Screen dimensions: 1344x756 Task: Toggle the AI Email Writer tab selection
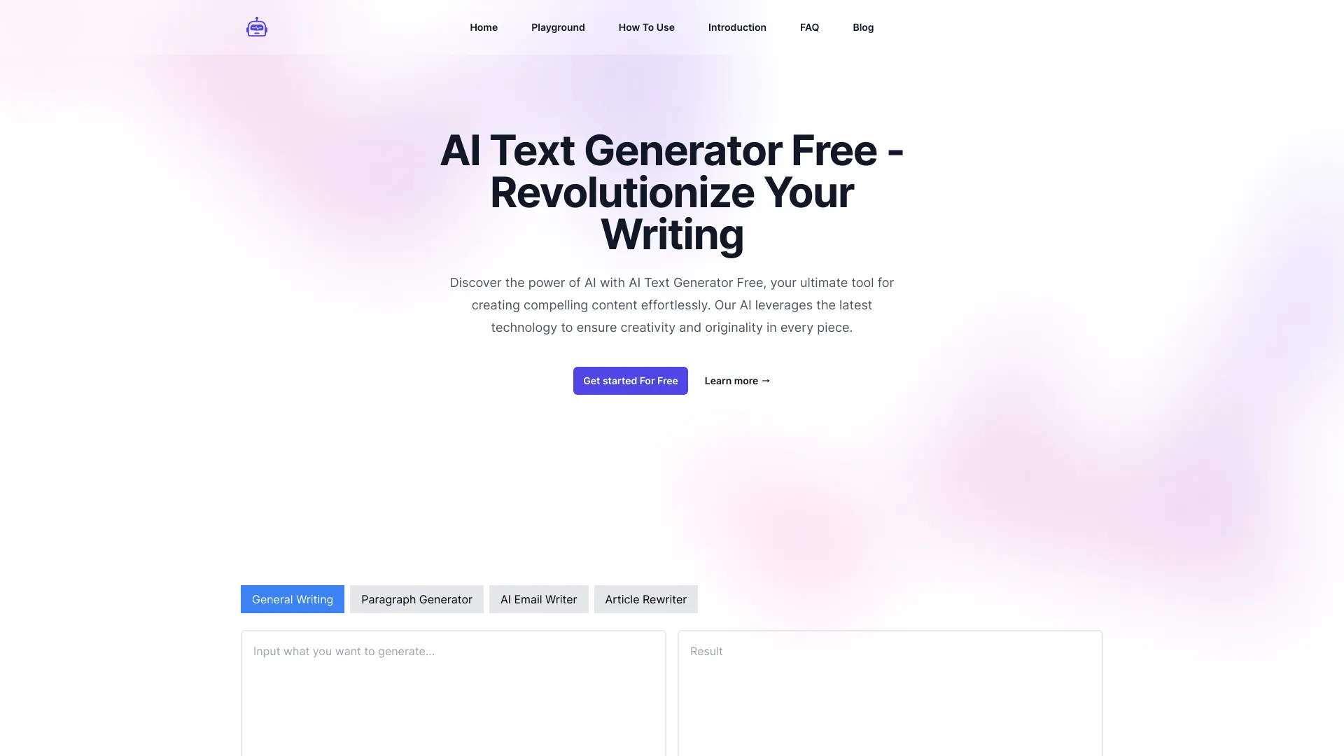point(538,598)
